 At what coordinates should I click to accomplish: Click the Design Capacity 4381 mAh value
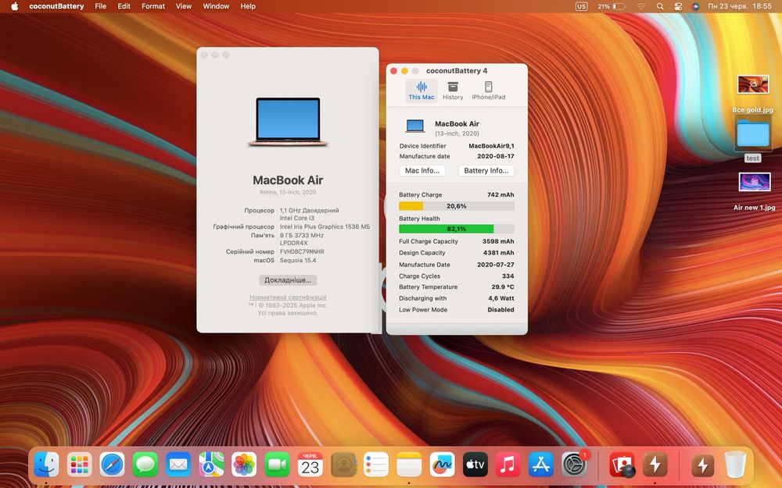pos(498,252)
